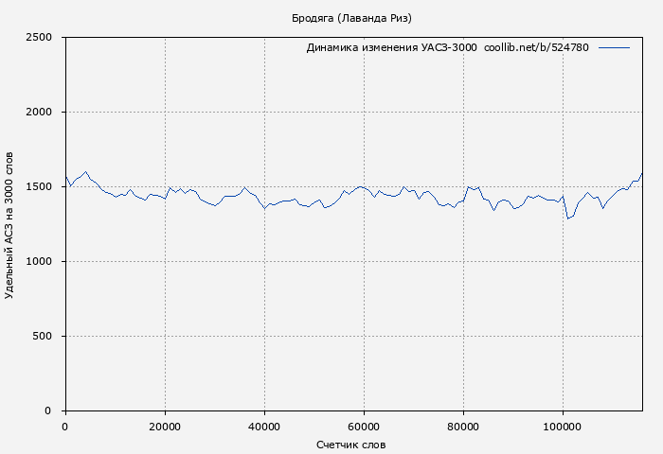The image size is (663, 454).
Task: Click the line's starting point at left axis
Action: tap(65, 177)
